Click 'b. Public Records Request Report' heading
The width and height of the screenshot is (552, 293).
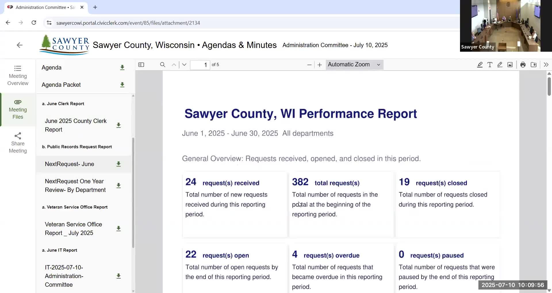pyautogui.click(x=77, y=147)
